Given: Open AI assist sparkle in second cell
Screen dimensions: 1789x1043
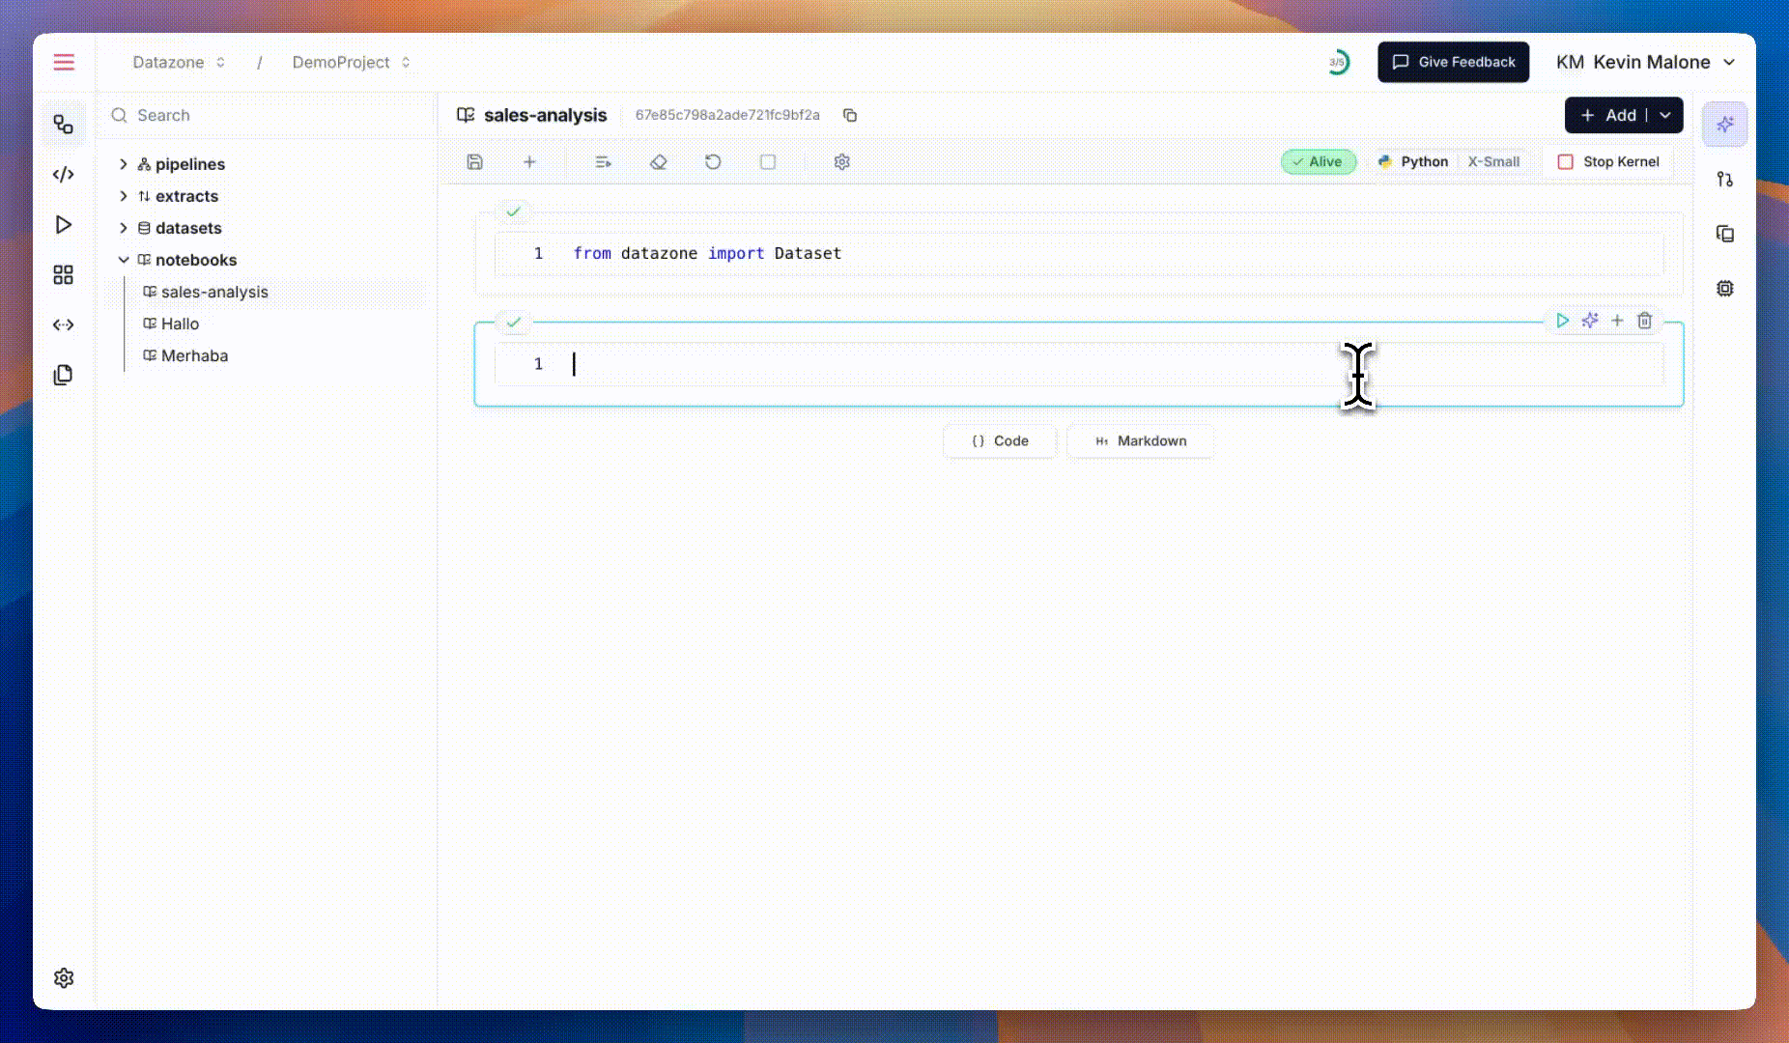Looking at the screenshot, I should click(x=1590, y=321).
